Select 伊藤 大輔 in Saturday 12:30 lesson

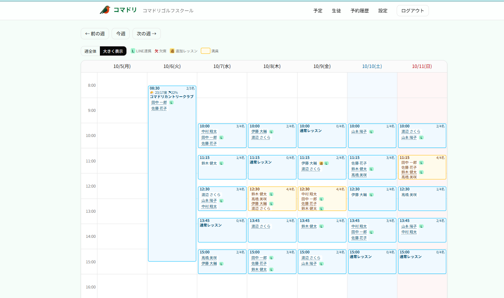359,195
